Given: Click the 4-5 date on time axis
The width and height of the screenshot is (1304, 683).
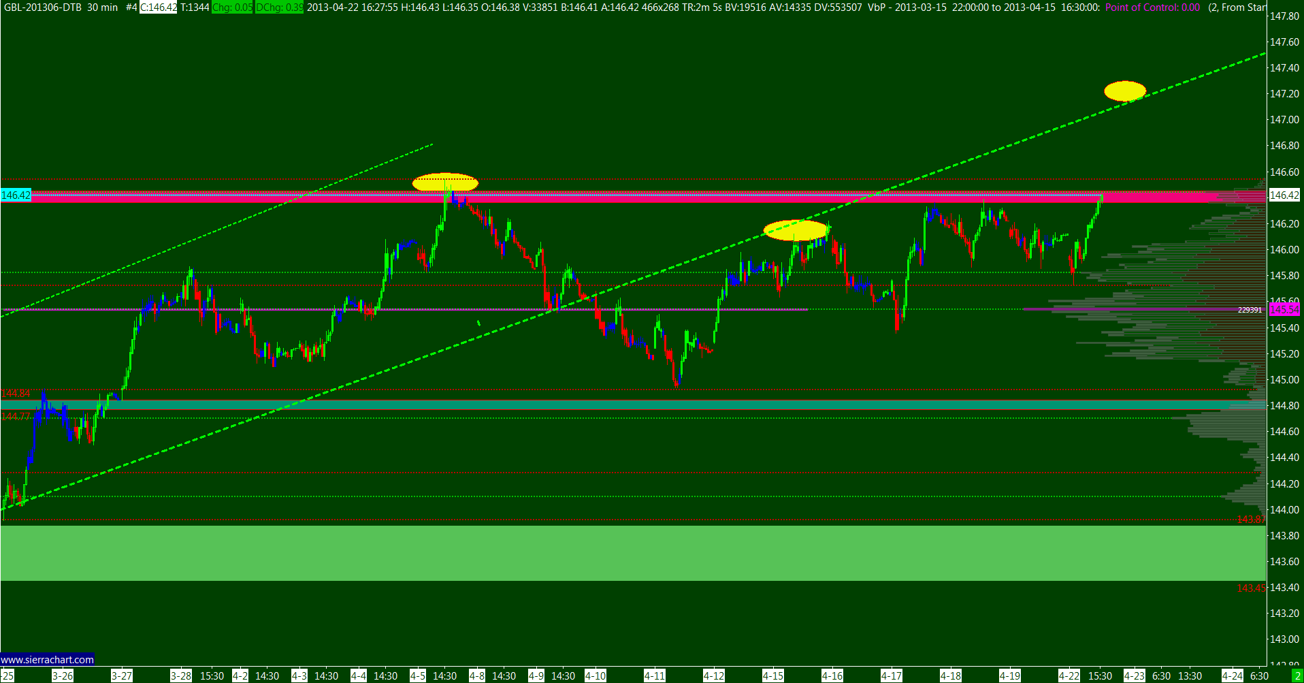Looking at the screenshot, I should (417, 676).
